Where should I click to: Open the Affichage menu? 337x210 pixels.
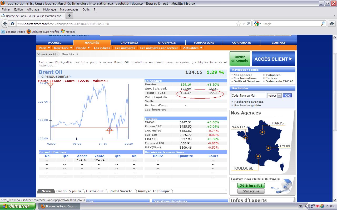(x=33, y=9)
